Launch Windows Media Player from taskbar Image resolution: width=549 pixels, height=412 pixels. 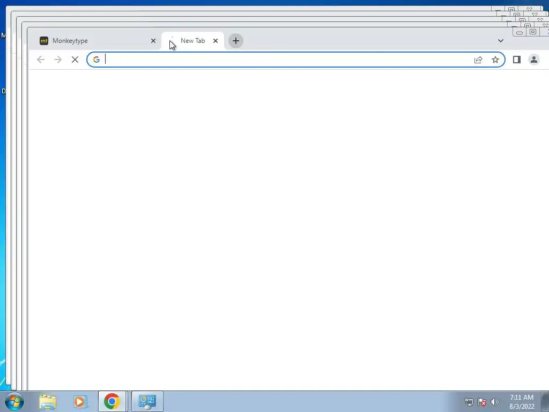[x=80, y=401]
